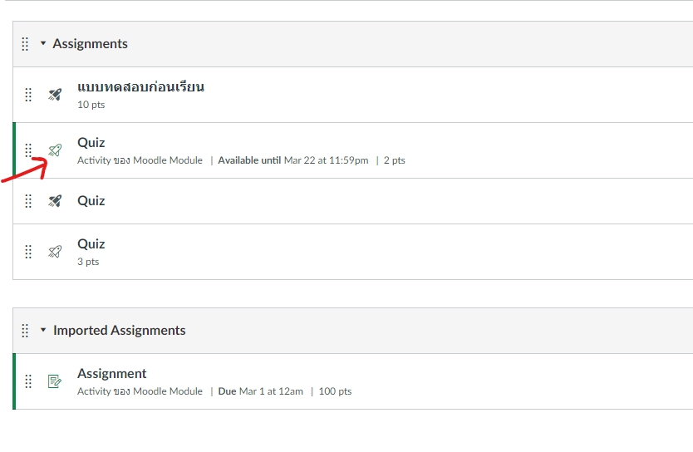
Task: Click the drag handle of the 3 pts Quiz
Action: click(28, 252)
